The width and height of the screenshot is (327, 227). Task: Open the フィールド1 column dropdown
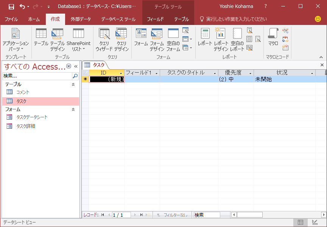[x=156, y=73]
